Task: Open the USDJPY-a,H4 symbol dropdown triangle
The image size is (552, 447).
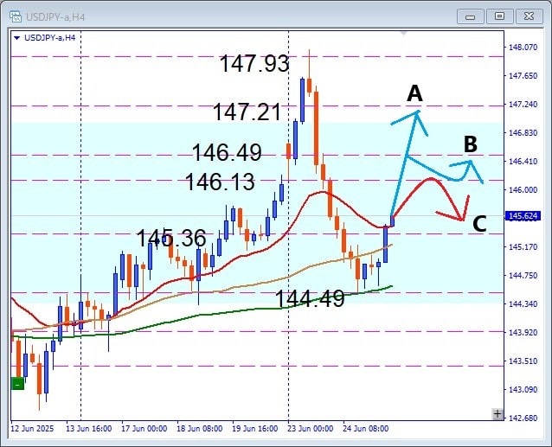Action: [x=16, y=38]
